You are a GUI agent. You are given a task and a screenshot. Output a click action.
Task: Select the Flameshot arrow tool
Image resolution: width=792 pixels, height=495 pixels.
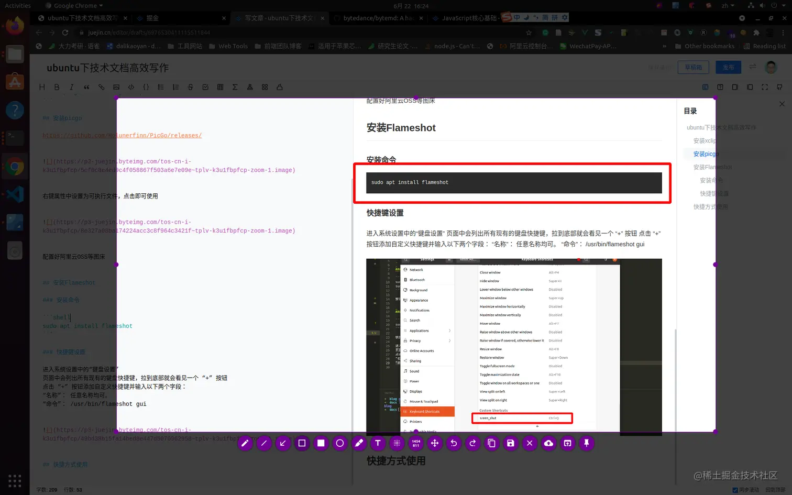click(283, 443)
